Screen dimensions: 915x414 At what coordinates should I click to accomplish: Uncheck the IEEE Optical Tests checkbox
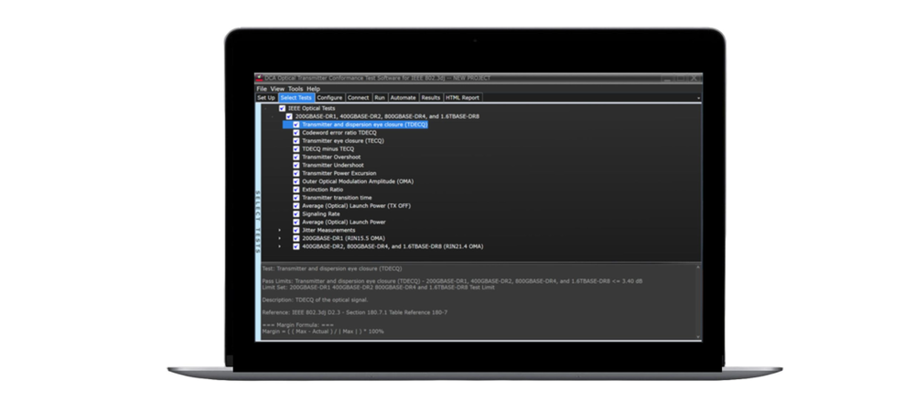point(283,108)
